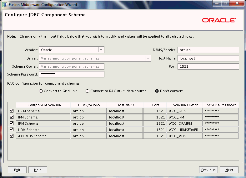Click the Component Schema column header
The height and width of the screenshot is (178, 246).
[43, 105]
